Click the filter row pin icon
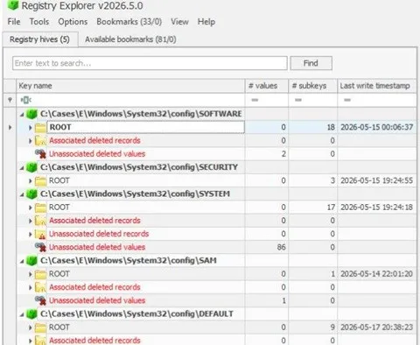This screenshot has height=345, width=420. tap(10, 100)
